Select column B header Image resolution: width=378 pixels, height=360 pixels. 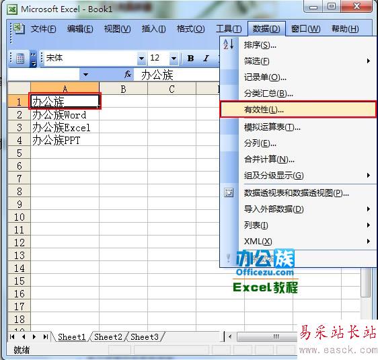click(x=124, y=89)
